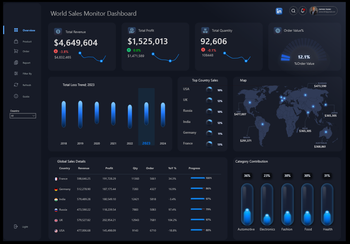The image size is (350, 244).
Task: Click USA donut chart in Top Country Sales
Action: click(209, 90)
